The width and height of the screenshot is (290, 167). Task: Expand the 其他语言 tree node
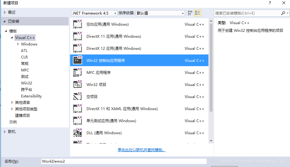click(12, 102)
